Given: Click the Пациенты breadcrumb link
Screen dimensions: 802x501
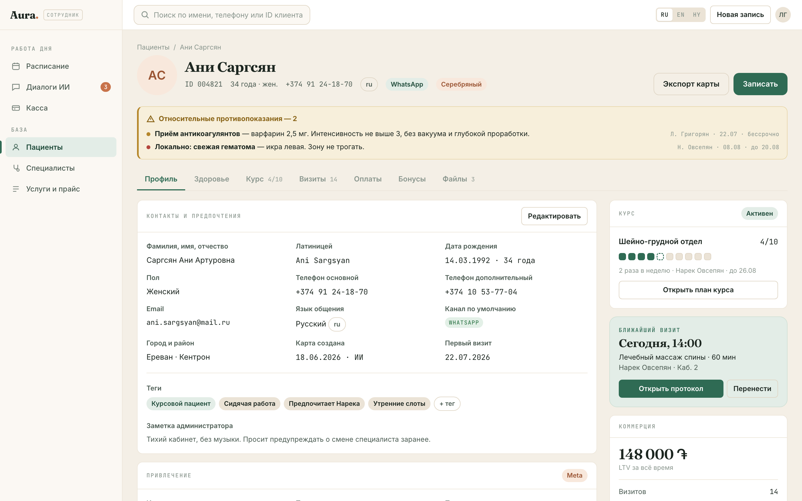Looking at the screenshot, I should pos(153,47).
